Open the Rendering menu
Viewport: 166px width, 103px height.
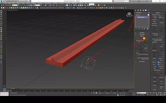point(55,3)
